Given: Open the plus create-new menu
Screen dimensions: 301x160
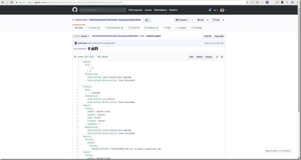Looking at the screenshot, I should (x=216, y=10).
